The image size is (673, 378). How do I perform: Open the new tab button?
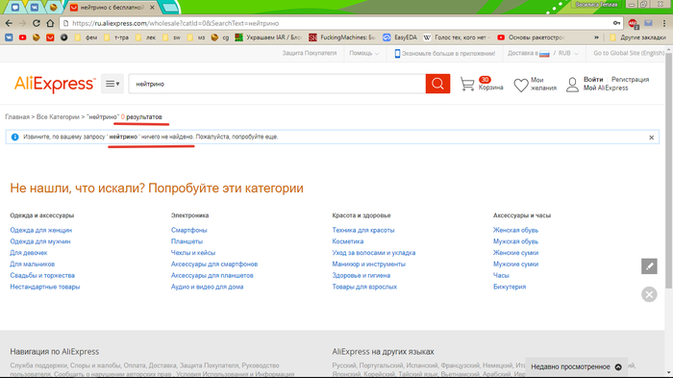[x=170, y=8]
